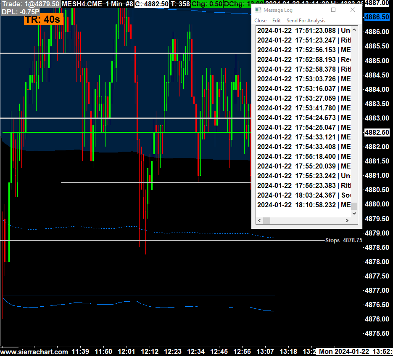Click the ME3H4.CME symbol in header

tap(82, 4)
